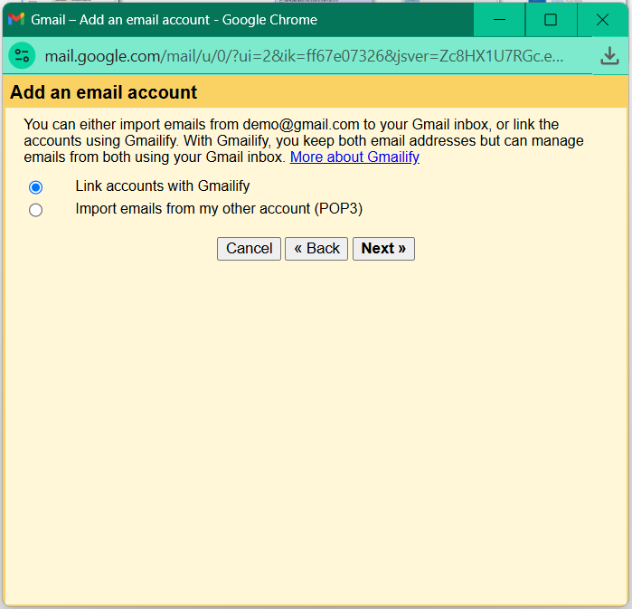This screenshot has width=632, height=609.
Task: Click the 'Import emails from my other account' label
Action: pyautogui.click(x=219, y=208)
